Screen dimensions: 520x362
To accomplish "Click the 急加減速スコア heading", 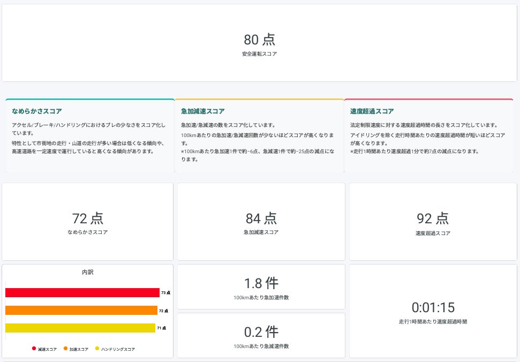I will click(202, 111).
